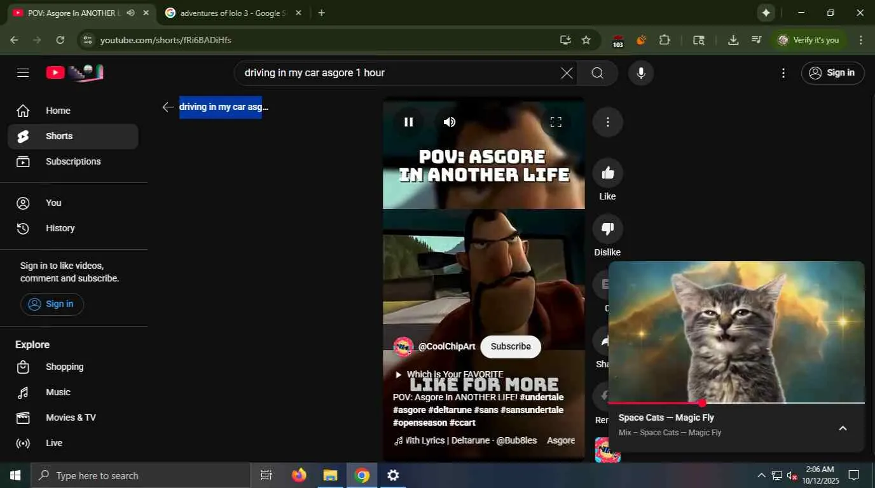Open Task View on the taskbar
Image resolution: width=875 pixels, height=488 pixels.
[x=266, y=475]
